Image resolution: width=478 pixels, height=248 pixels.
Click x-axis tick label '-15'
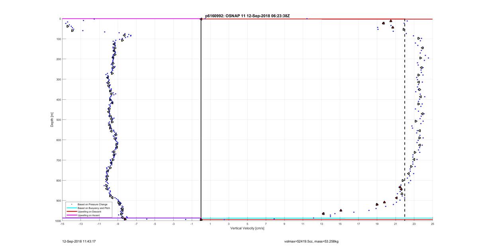[62, 224]
